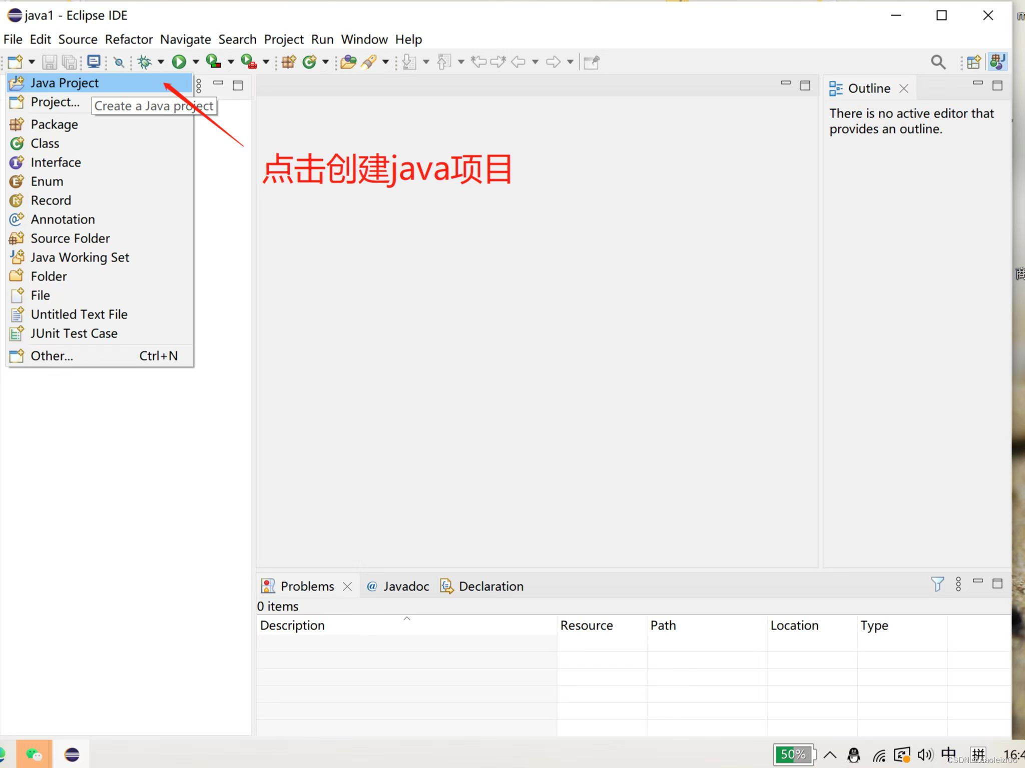Switch to the Javadoc tab

pyautogui.click(x=405, y=585)
